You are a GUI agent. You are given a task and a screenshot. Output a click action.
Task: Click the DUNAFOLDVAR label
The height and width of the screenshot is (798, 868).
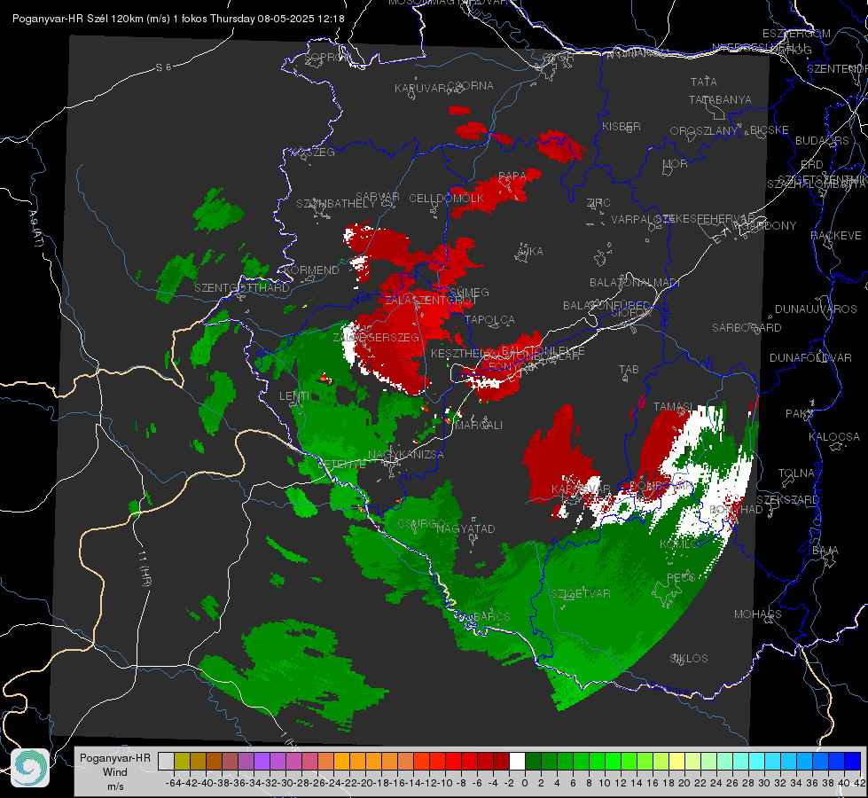coord(810,358)
